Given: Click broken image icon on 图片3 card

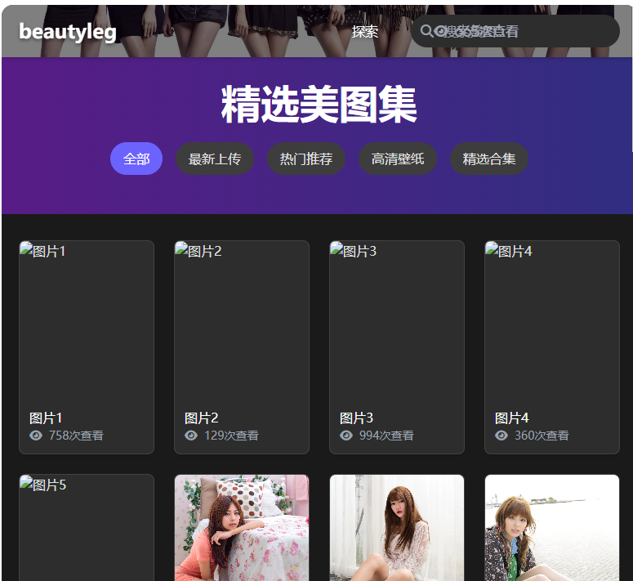Looking at the screenshot, I should coord(337,248).
